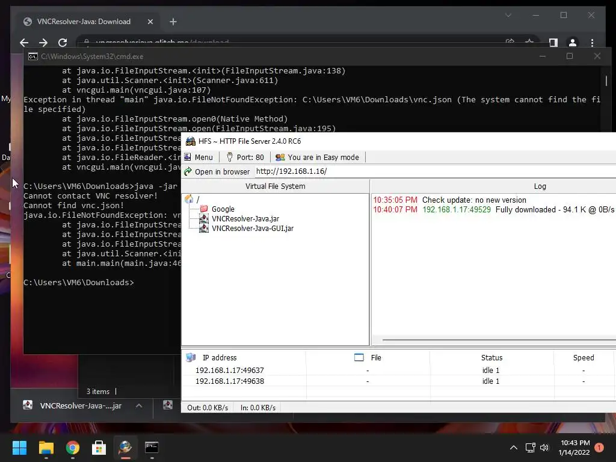
Task: Go back in Chrome
Action: click(24, 43)
